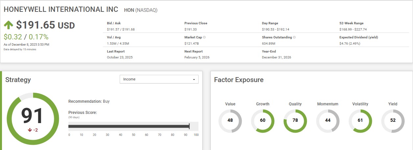Click the Honeywell International Inc heading

pyautogui.click(x=61, y=10)
